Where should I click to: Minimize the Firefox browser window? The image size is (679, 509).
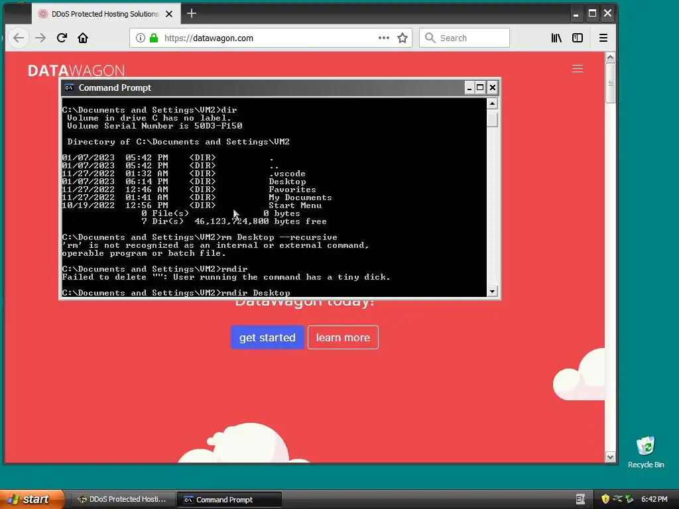[576, 14]
